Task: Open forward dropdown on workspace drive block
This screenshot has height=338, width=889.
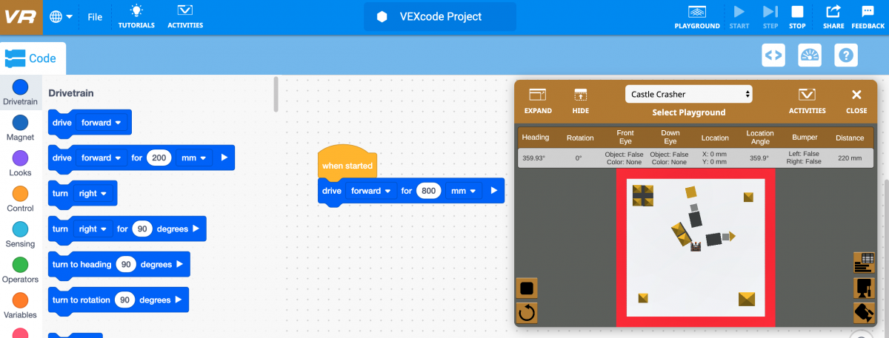Action: (370, 190)
